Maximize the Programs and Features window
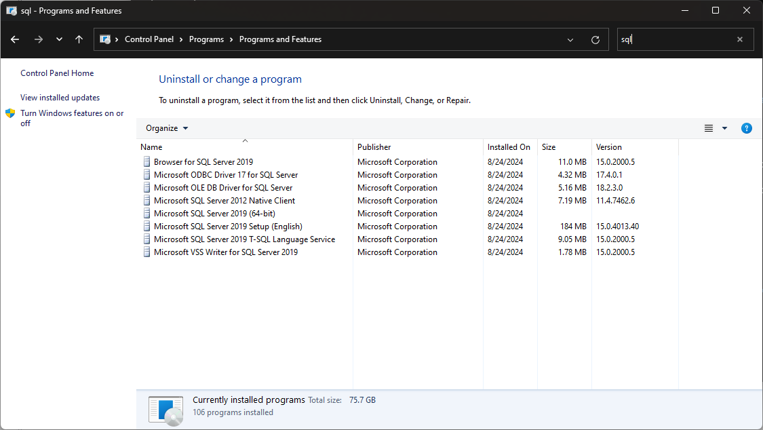This screenshot has height=430, width=763. [x=716, y=10]
